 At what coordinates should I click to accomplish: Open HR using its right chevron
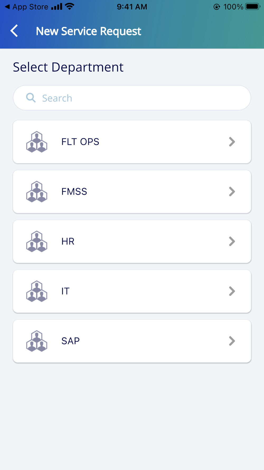click(x=232, y=241)
